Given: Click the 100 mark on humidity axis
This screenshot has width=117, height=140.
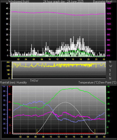Looking at the screenshot, I should (x=4, y=86).
